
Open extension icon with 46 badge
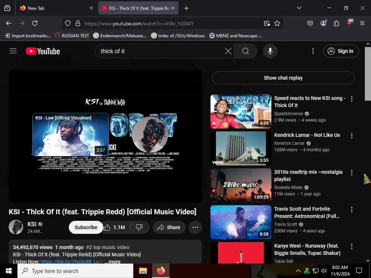pos(350,23)
